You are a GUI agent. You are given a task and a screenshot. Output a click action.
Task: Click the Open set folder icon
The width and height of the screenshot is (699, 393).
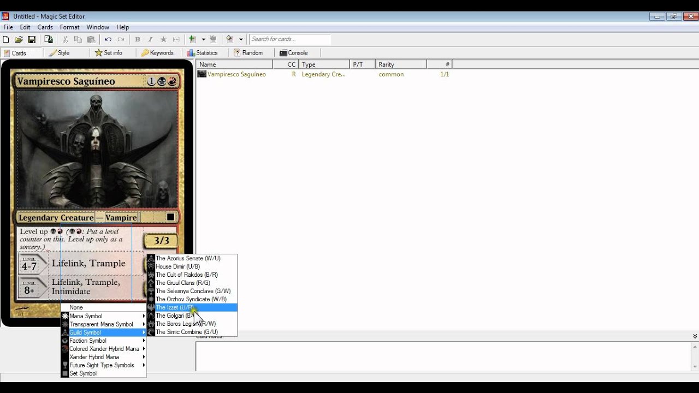[x=19, y=39]
